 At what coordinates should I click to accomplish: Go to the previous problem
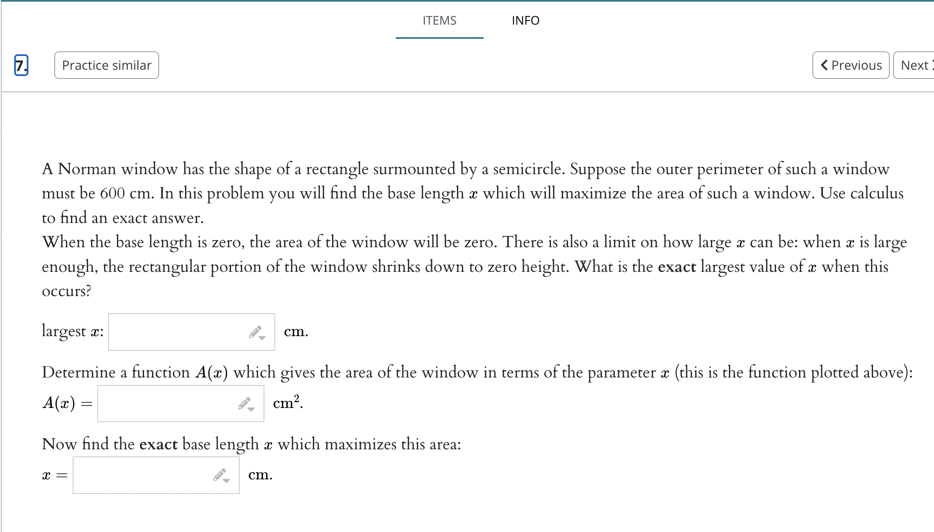click(850, 65)
